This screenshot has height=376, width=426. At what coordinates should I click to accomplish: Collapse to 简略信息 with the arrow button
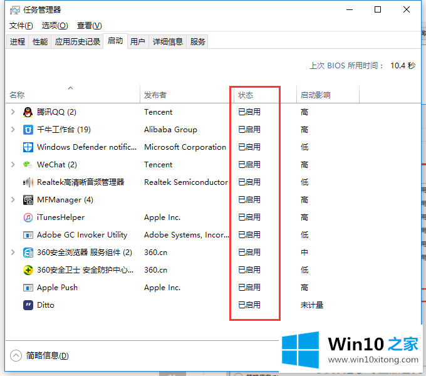(x=16, y=355)
